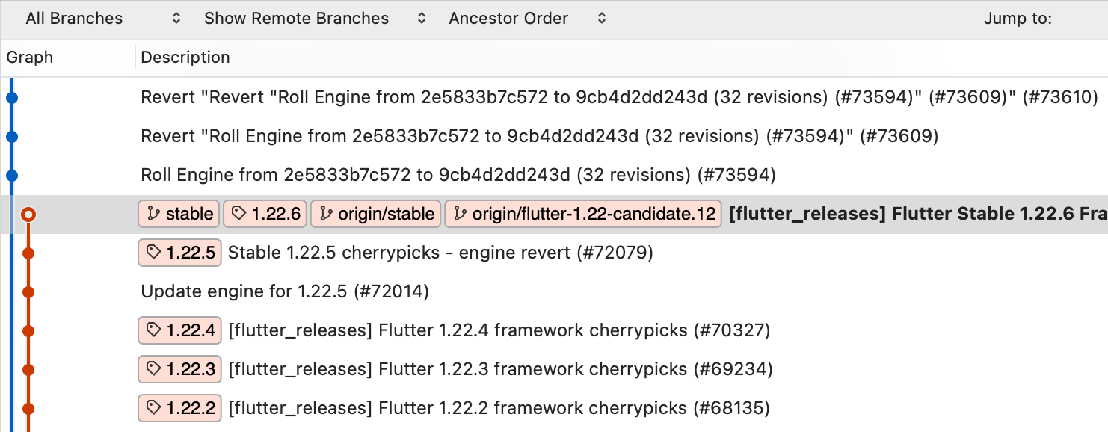Select the 1.22.3 tag badge
The image size is (1108, 432).
coord(179,369)
